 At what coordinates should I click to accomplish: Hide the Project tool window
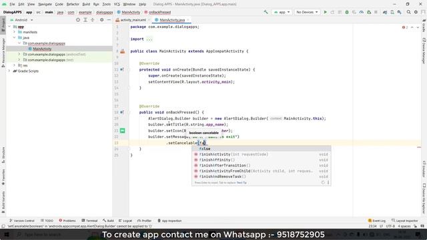coord(109,20)
